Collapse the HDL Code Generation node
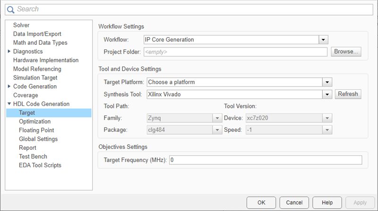Screen dimensions: 378x211 click(9, 104)
